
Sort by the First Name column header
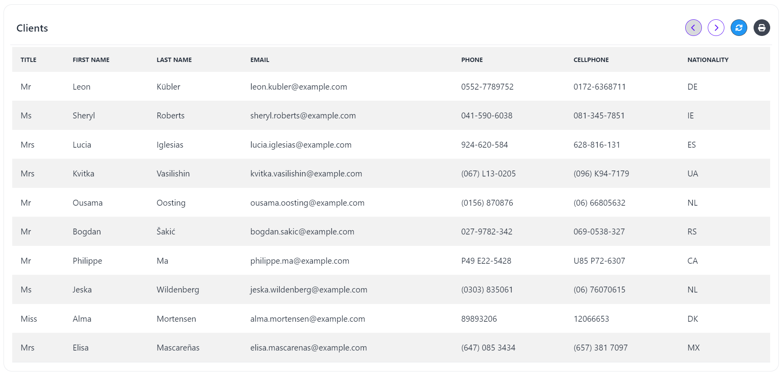point(91,60)
